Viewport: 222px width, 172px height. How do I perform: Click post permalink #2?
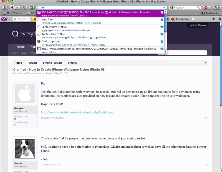206,165
